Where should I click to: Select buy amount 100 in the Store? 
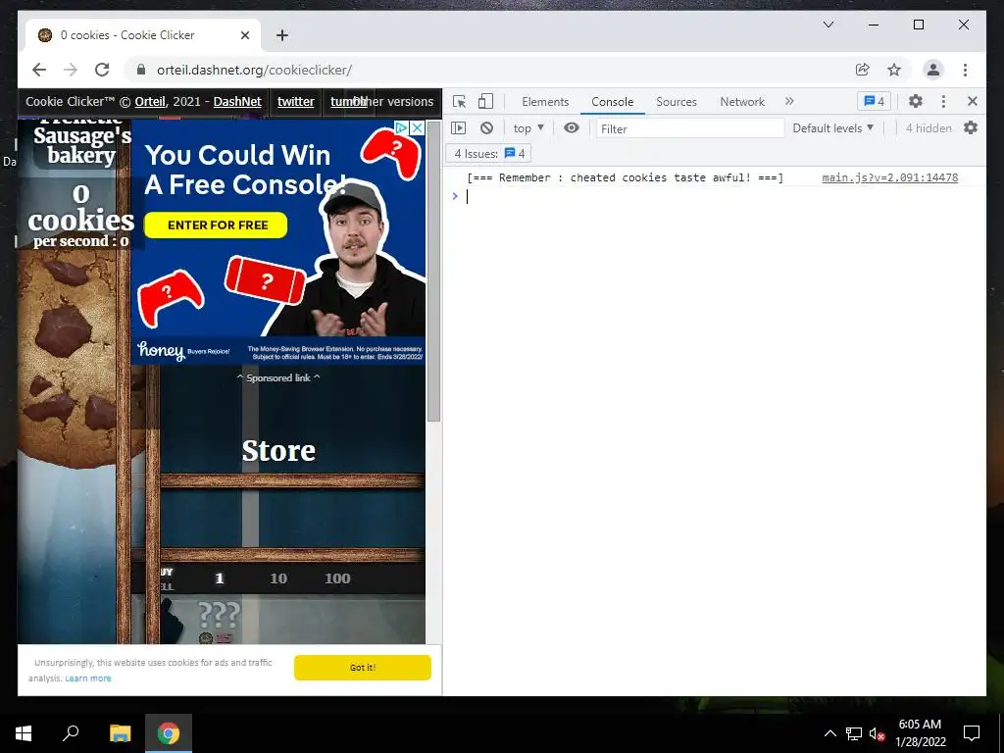(337, 578)
